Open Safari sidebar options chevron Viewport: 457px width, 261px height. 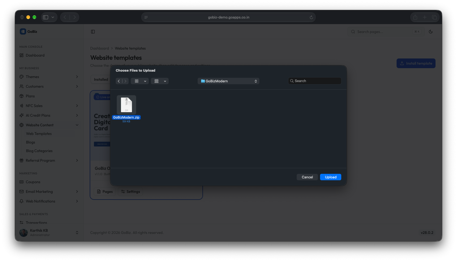pyautogui.click(x=53, y=17)
